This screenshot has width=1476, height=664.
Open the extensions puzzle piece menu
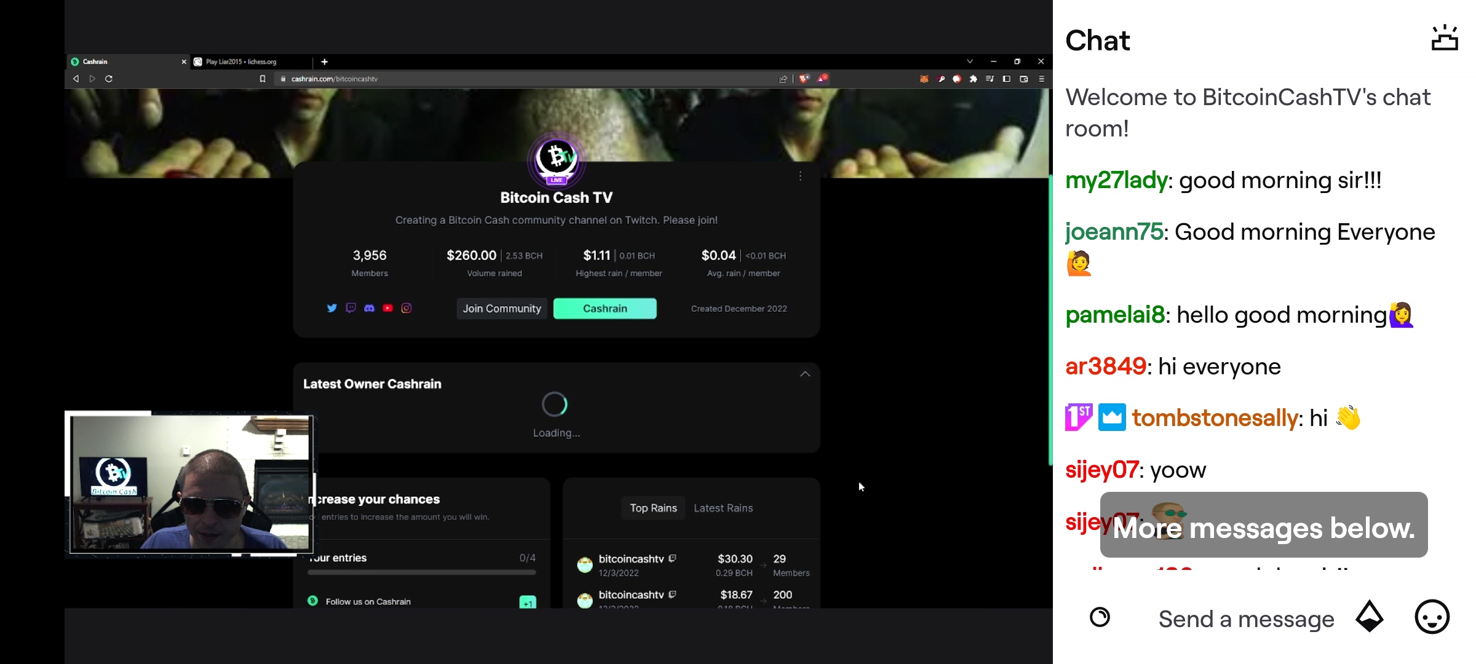(973, 79)
